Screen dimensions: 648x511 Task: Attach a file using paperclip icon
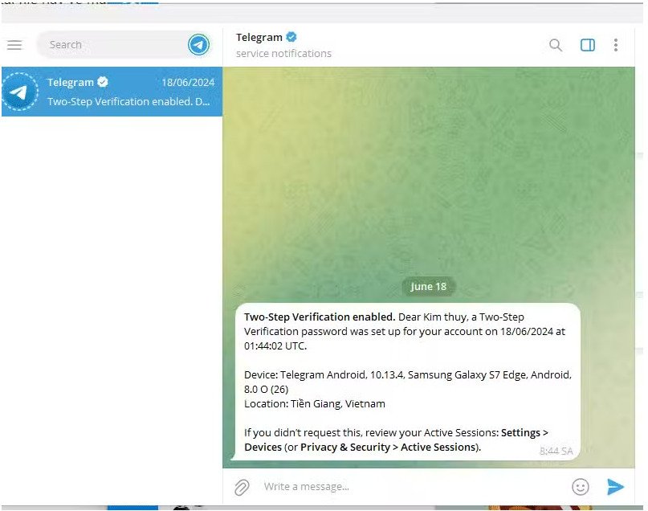(x=242, y=487)
